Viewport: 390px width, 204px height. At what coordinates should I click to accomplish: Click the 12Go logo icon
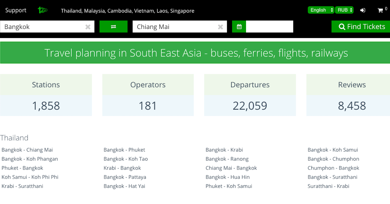tap(43, 10)
